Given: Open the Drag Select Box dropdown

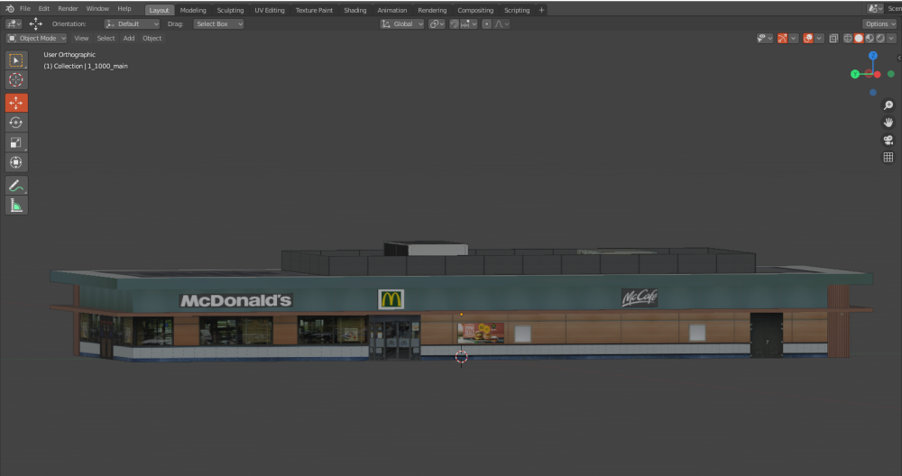Looking at the screenshot, I should coord(218,24).
